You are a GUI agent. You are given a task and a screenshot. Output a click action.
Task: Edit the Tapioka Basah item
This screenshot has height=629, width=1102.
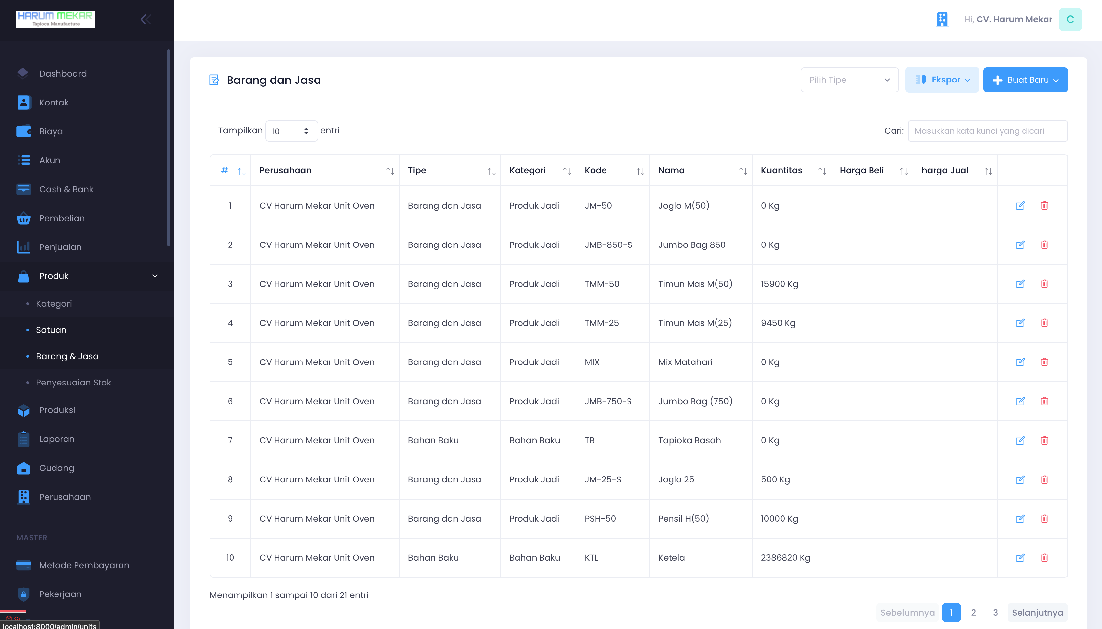click(x=1020, y=441)
